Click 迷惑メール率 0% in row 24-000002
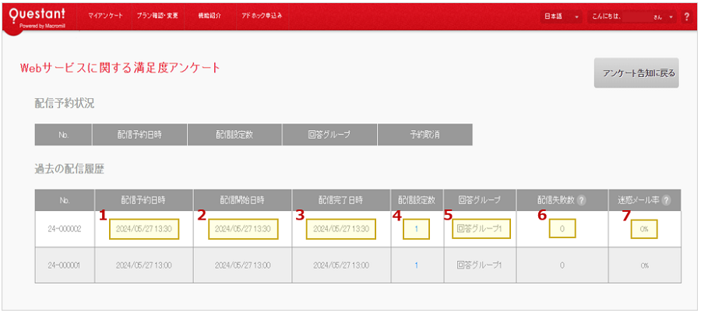 (644, 229)
